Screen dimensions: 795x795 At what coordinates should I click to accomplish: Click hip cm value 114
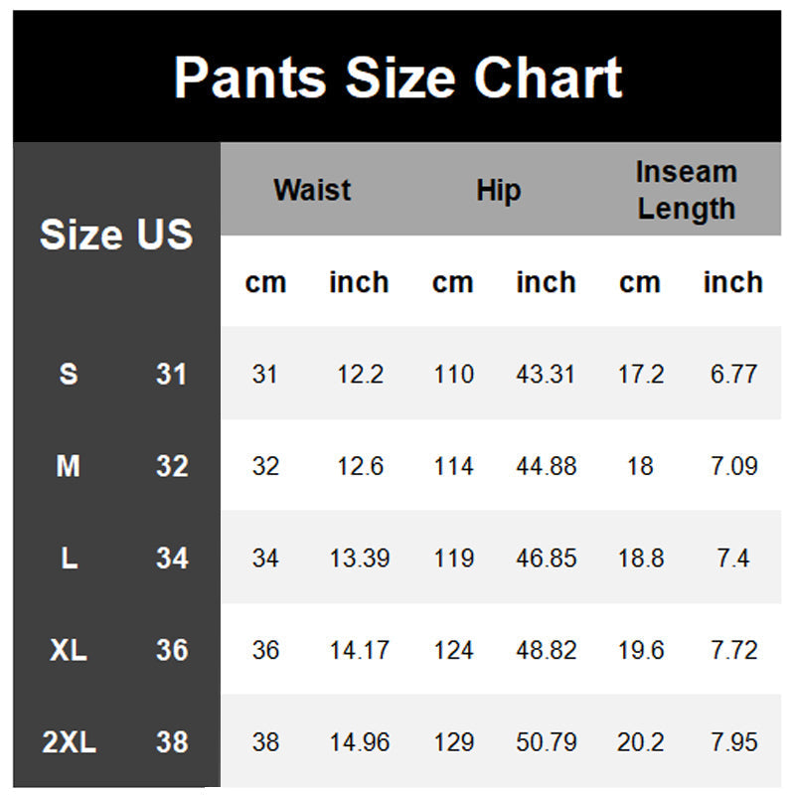[x=453, y=466]
